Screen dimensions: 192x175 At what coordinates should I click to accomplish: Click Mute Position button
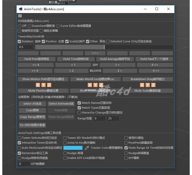pos(43,91)
